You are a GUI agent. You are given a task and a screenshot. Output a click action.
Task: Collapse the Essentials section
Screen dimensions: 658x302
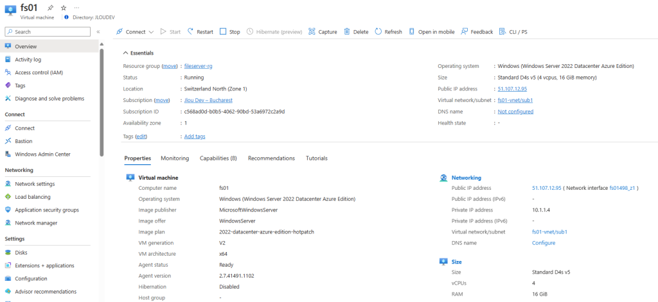click(x=138, y=53)
